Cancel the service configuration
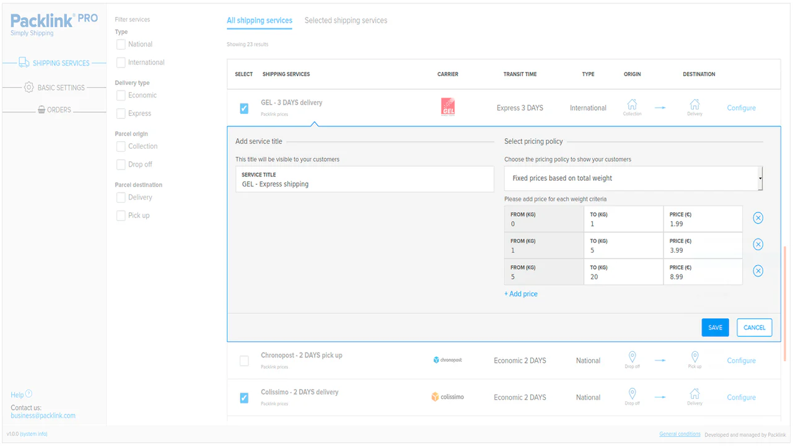 pyautogui.click(x=754, y=328)
